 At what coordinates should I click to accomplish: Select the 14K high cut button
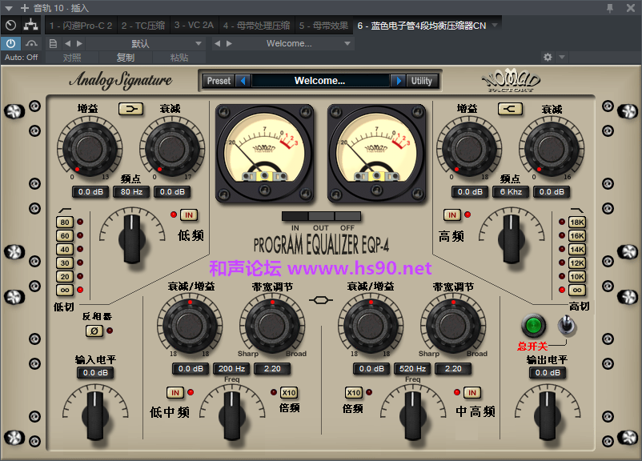click(577, 250)
